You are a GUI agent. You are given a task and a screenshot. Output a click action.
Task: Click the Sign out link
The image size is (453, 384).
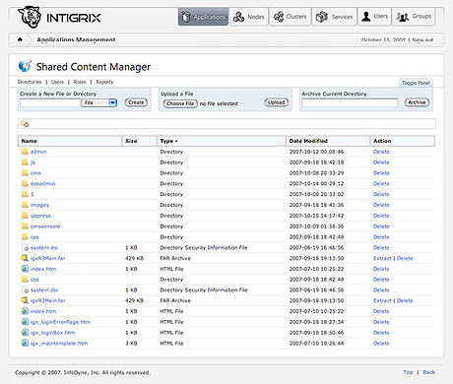(422, 40)
